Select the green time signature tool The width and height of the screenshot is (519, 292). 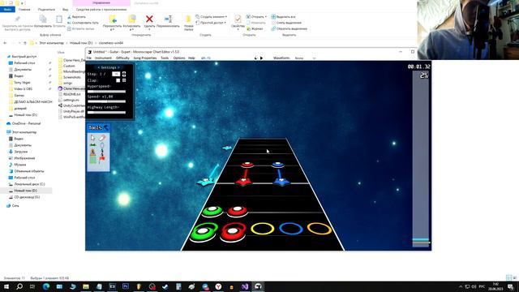[x=93, y=160]
